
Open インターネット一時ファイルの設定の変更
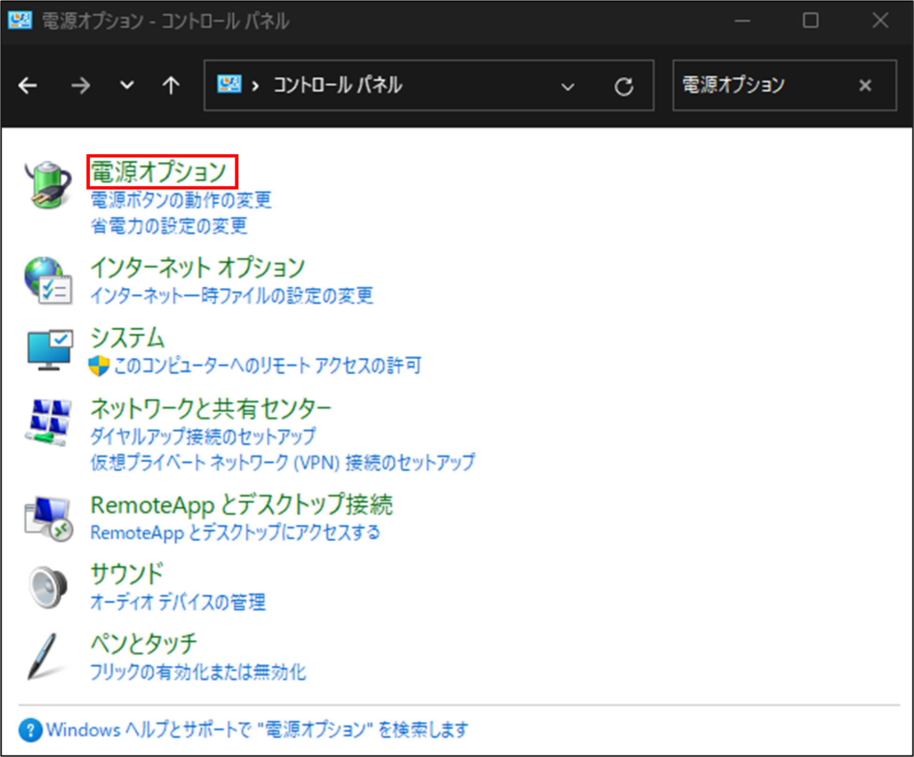(x=232, y=296)
